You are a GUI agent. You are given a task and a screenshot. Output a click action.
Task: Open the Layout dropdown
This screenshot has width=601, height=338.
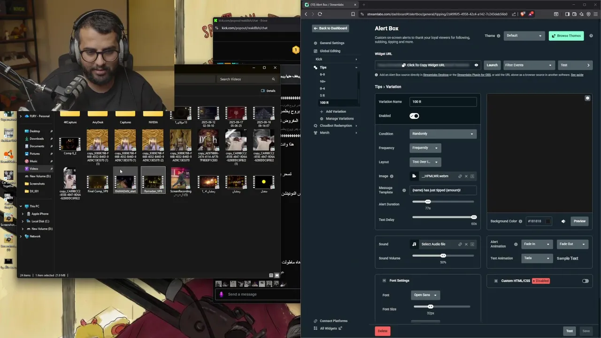tap(425, 162)
